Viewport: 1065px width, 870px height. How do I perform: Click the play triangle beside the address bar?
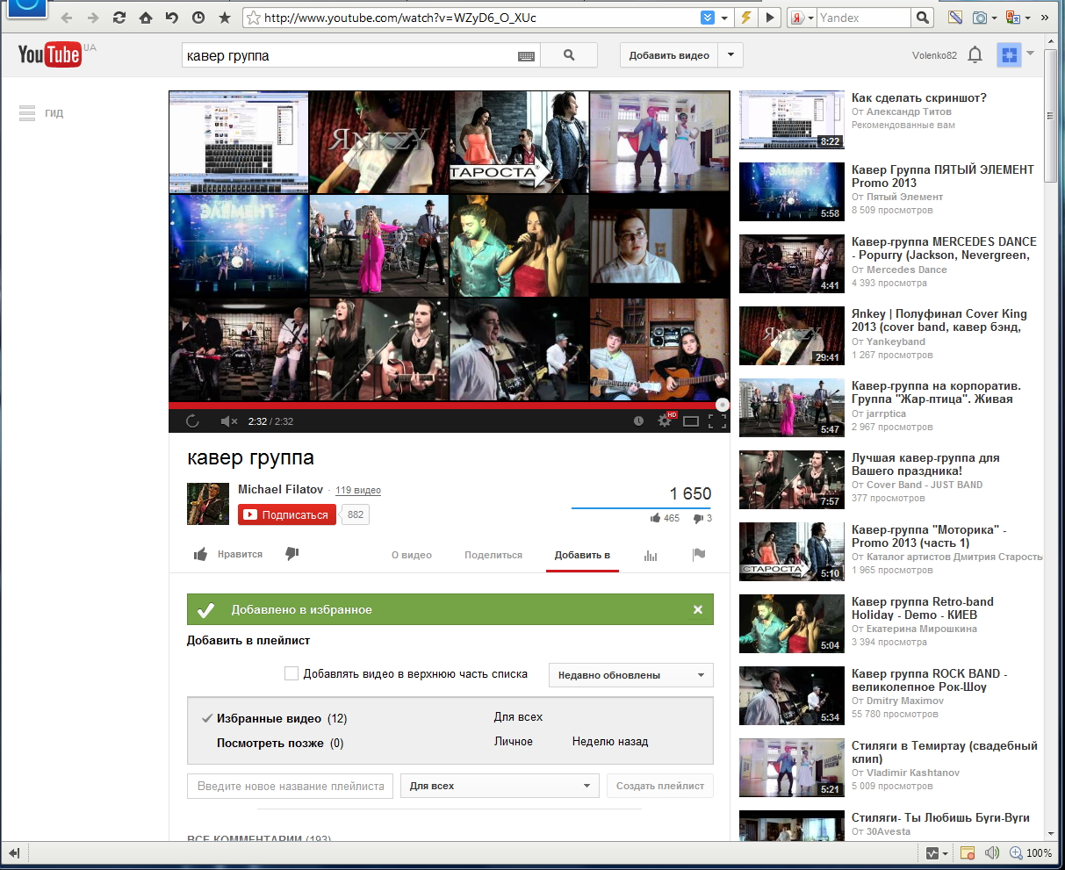pyautogui.click(x=770, y=18)
